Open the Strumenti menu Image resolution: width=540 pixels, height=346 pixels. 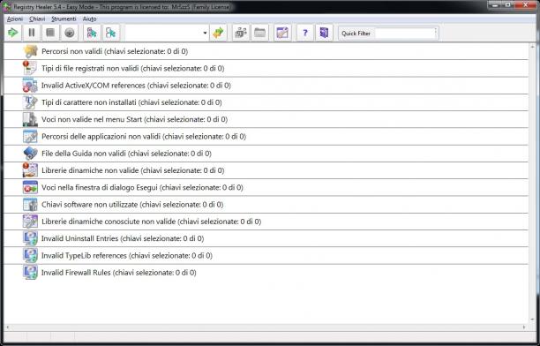(64, 19)
